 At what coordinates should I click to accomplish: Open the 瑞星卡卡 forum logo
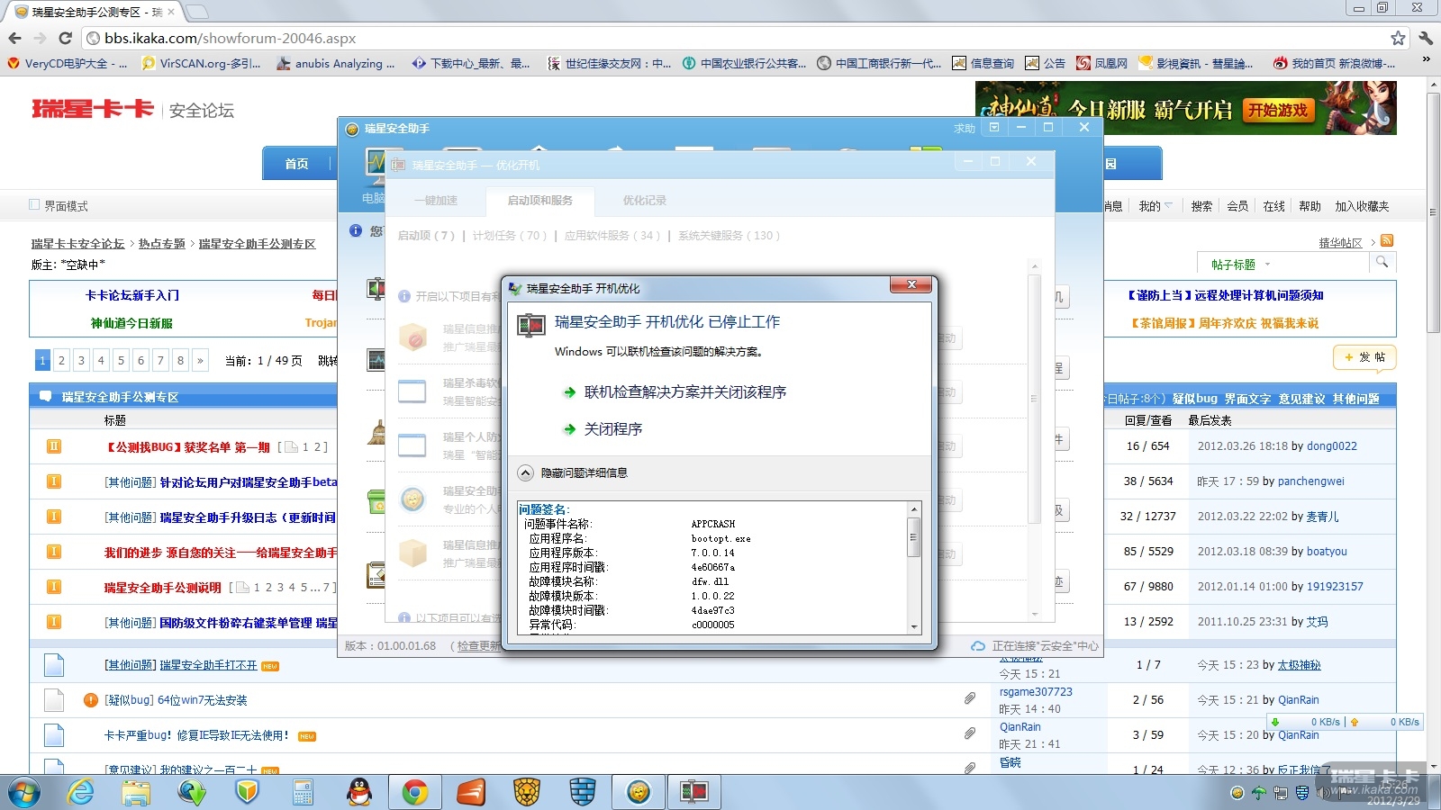[x=93, y=109]
